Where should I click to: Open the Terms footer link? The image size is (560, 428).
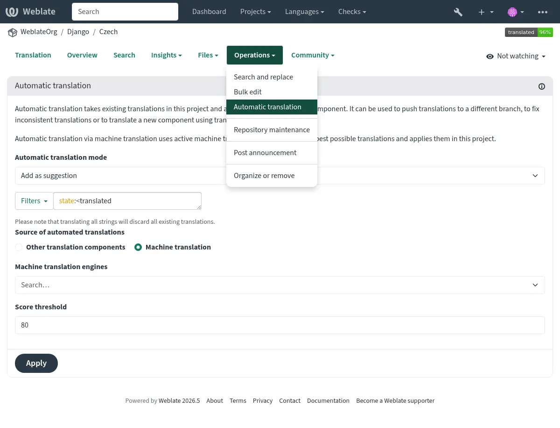pos(238,401)
